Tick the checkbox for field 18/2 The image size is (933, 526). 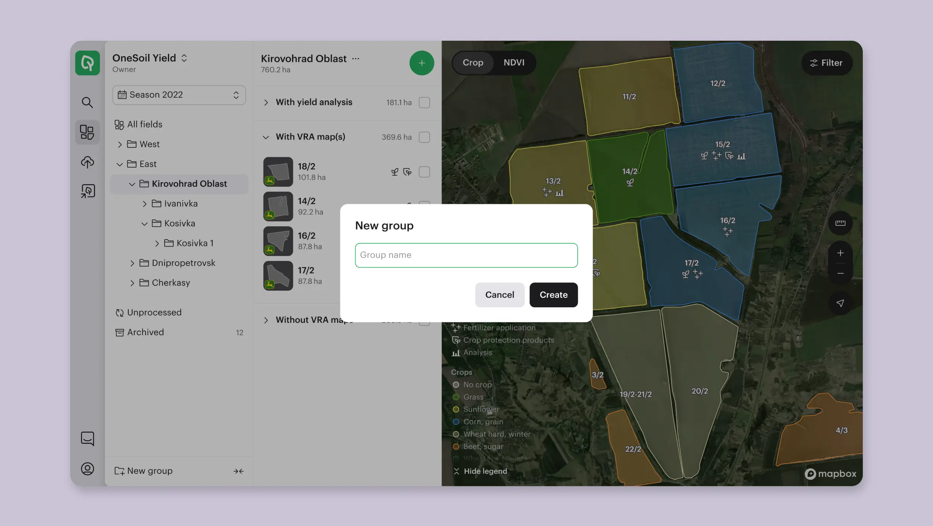point(424,172)
